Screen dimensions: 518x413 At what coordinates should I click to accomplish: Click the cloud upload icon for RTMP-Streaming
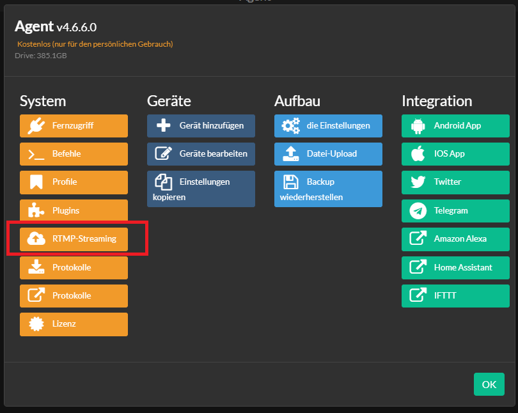pos(36,238)
